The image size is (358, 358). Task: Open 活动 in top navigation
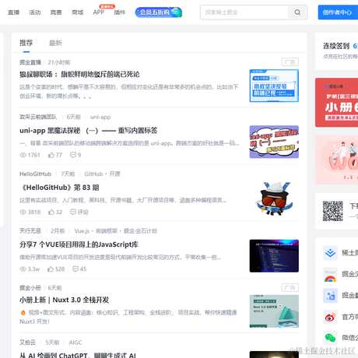coord(35,12)
